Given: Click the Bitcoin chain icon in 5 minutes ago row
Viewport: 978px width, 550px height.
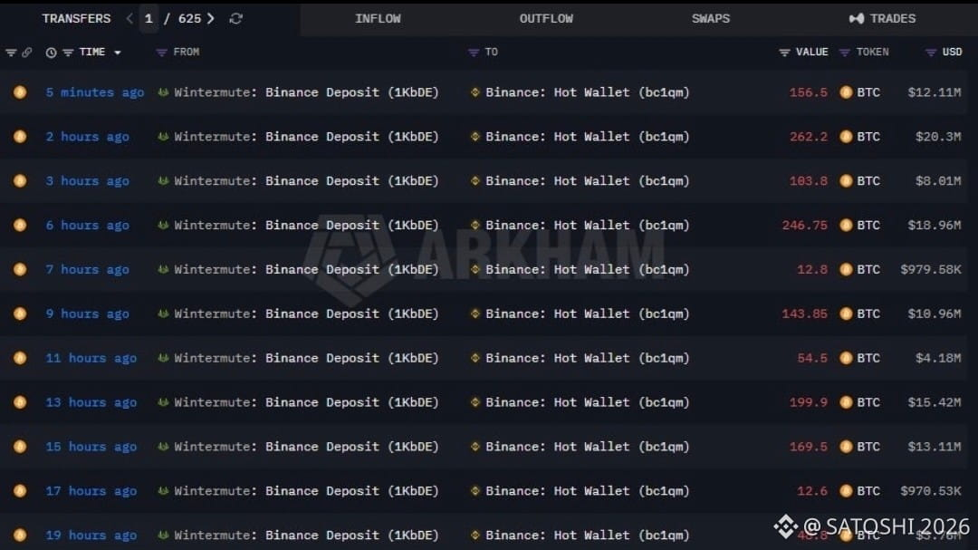Looking at the screenshot, I should point(20,92).
